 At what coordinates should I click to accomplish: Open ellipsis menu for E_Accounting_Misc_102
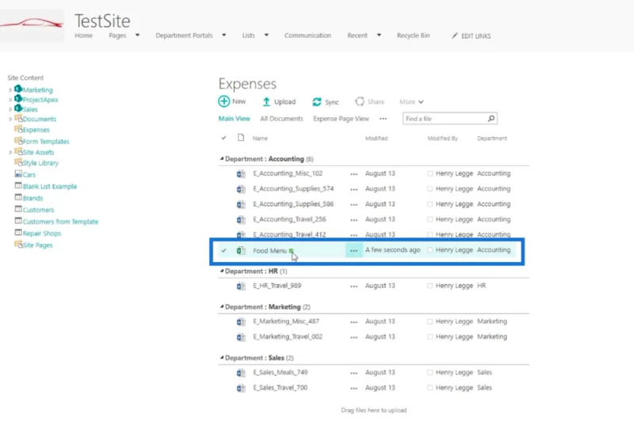click(353, 174)
